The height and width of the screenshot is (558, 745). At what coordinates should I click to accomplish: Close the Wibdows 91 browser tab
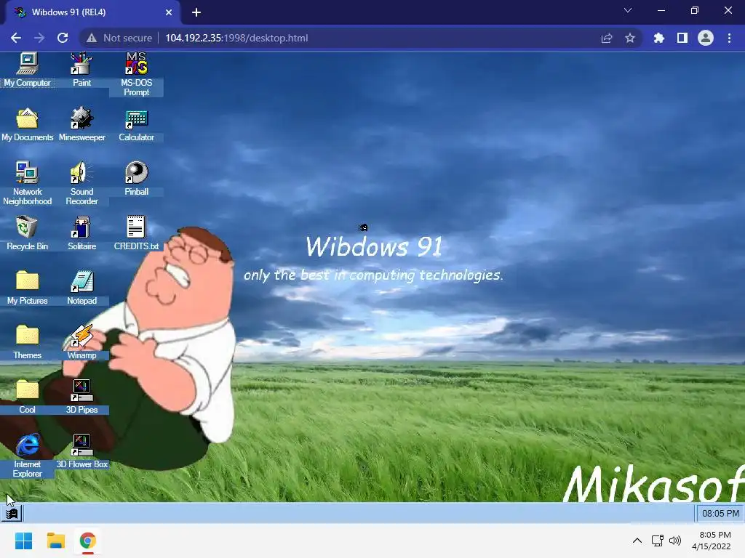point(169,12)
